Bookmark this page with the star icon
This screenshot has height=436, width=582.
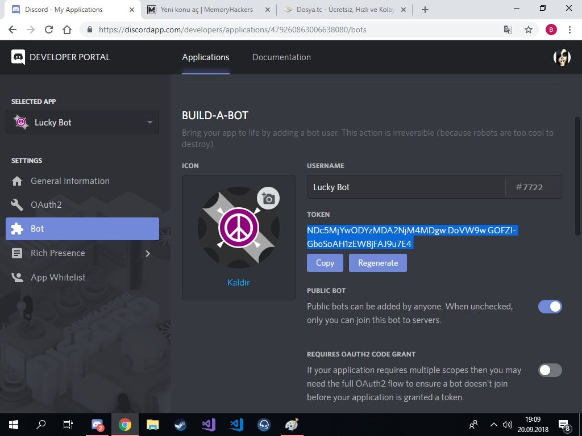tap(529, 30)
